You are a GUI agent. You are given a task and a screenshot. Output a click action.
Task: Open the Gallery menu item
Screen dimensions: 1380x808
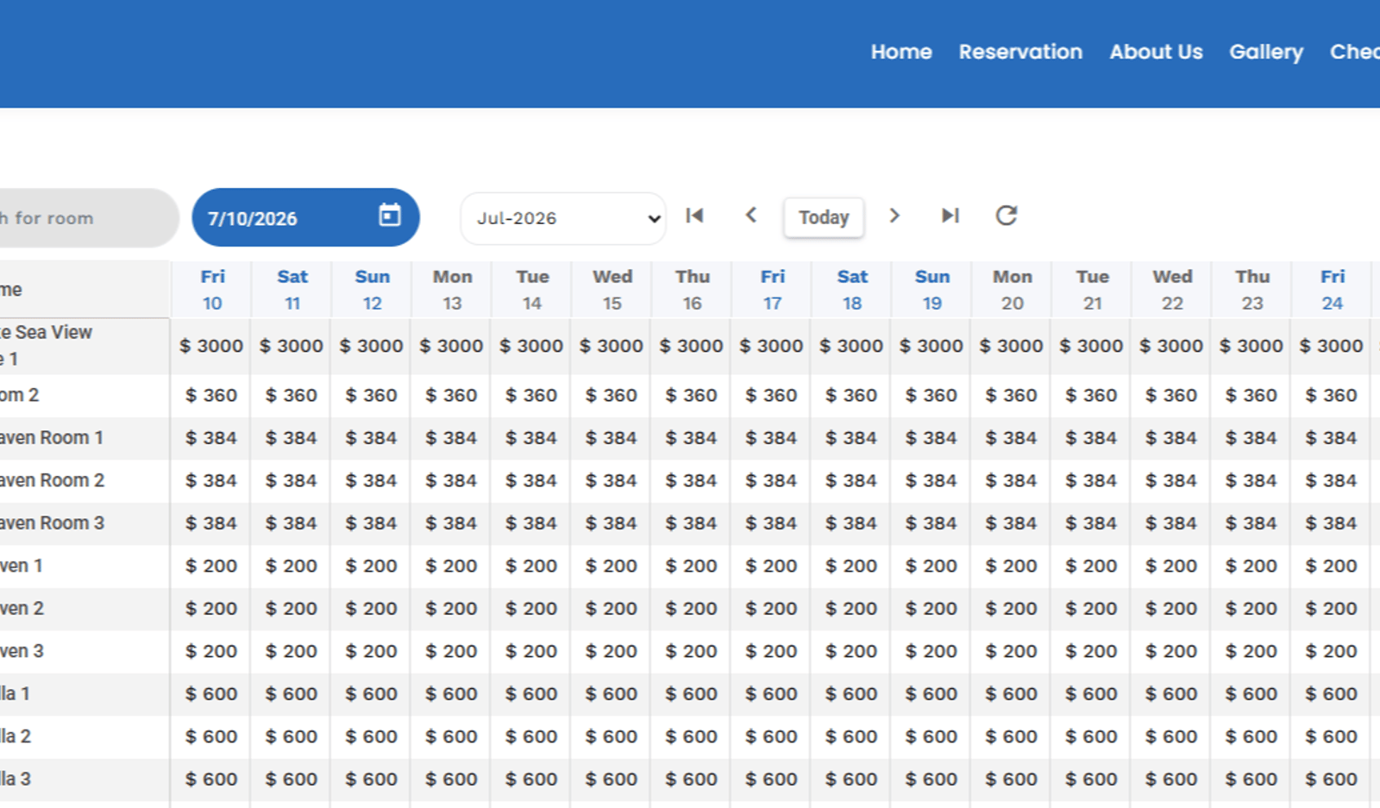1266,52
